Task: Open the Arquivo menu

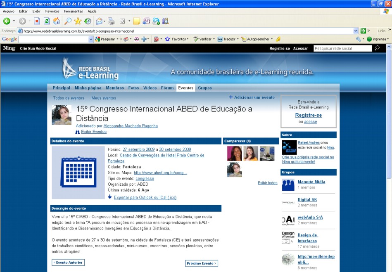Action: coord(9,11)
